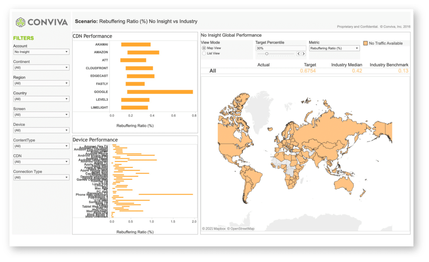429x262 pixels.
Task: Open the Mapbox attribution link
Action: tap(214, 228)
